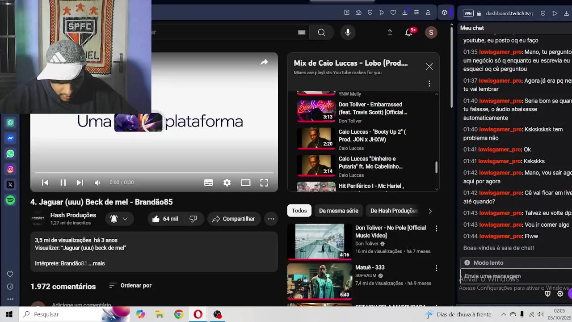Open sidebar three-dots setup menu
Viewport: 572px width, 322px height.
(10, 299)
